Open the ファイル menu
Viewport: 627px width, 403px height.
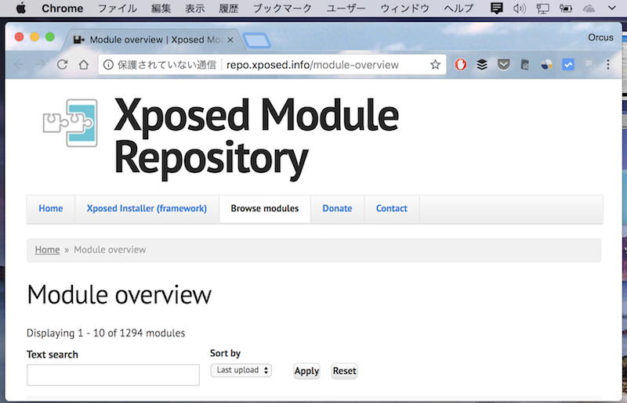[x=117, y=8]
